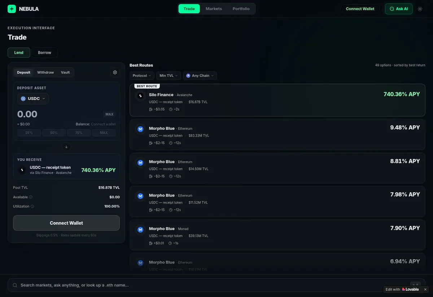Click the Nebula green star logo
Screen dimensions: 433x297
12,9
